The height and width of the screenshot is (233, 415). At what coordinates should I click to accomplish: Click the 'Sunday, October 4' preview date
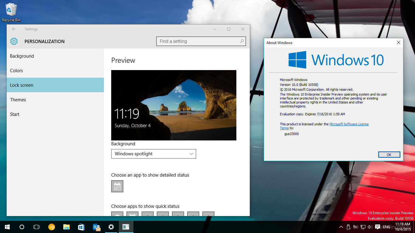click(x=133, y=126)
